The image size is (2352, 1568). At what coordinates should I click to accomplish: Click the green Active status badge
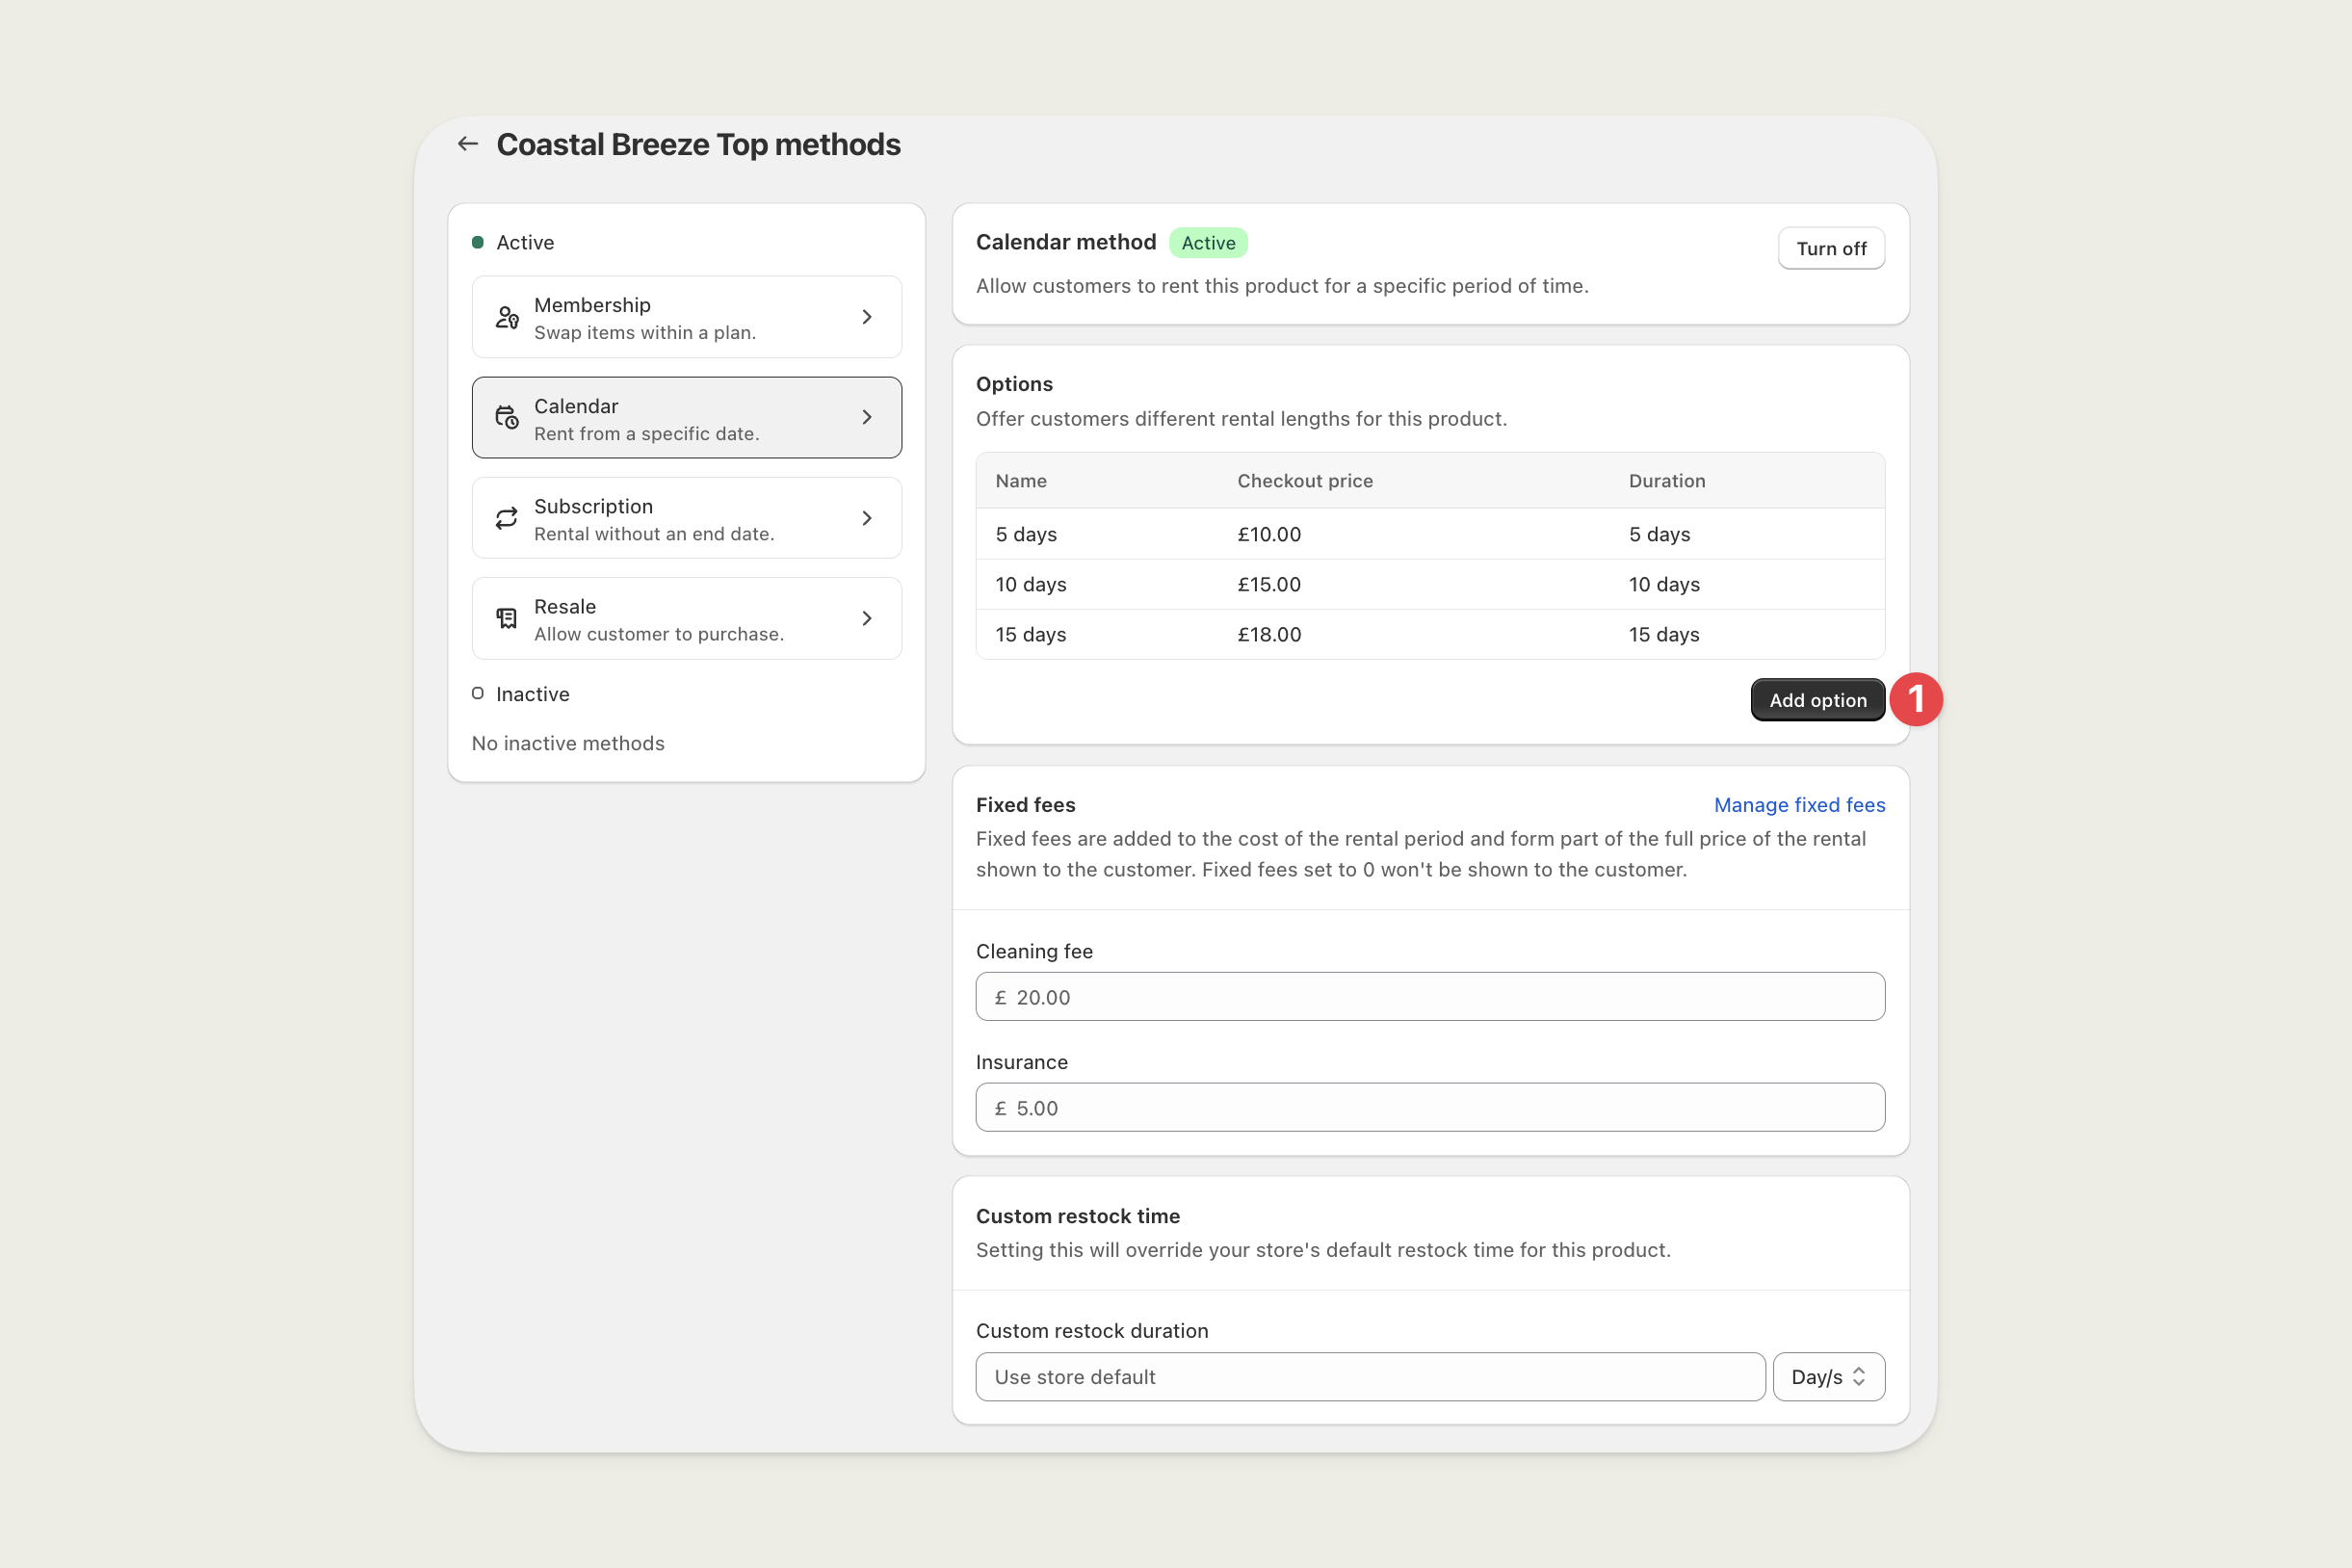pos(1208,243)
